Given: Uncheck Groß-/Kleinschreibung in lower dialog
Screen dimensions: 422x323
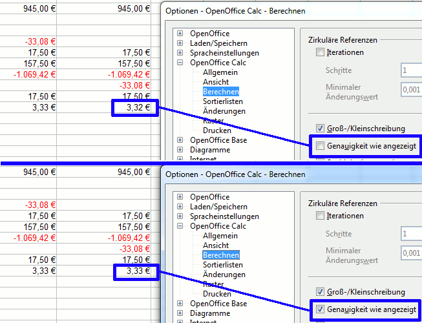Looking at the screenshot, I should coord(320,292).
